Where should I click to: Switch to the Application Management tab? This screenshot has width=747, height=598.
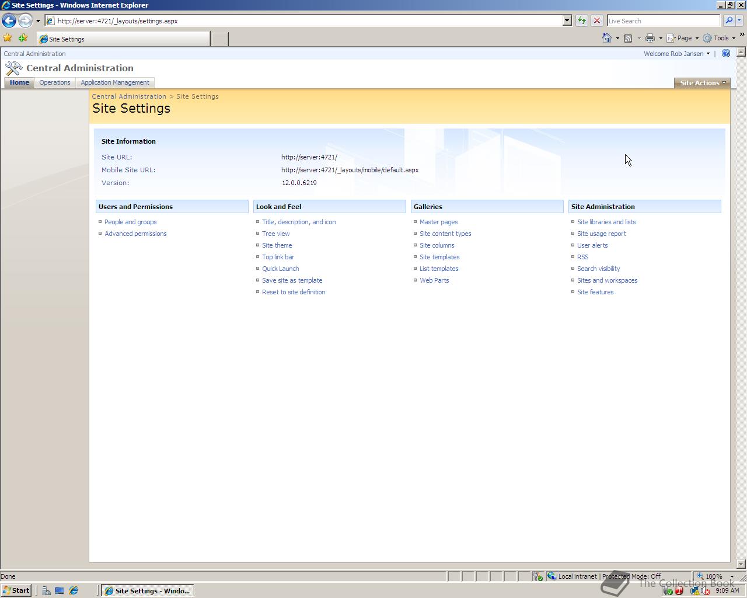(115, 82)
